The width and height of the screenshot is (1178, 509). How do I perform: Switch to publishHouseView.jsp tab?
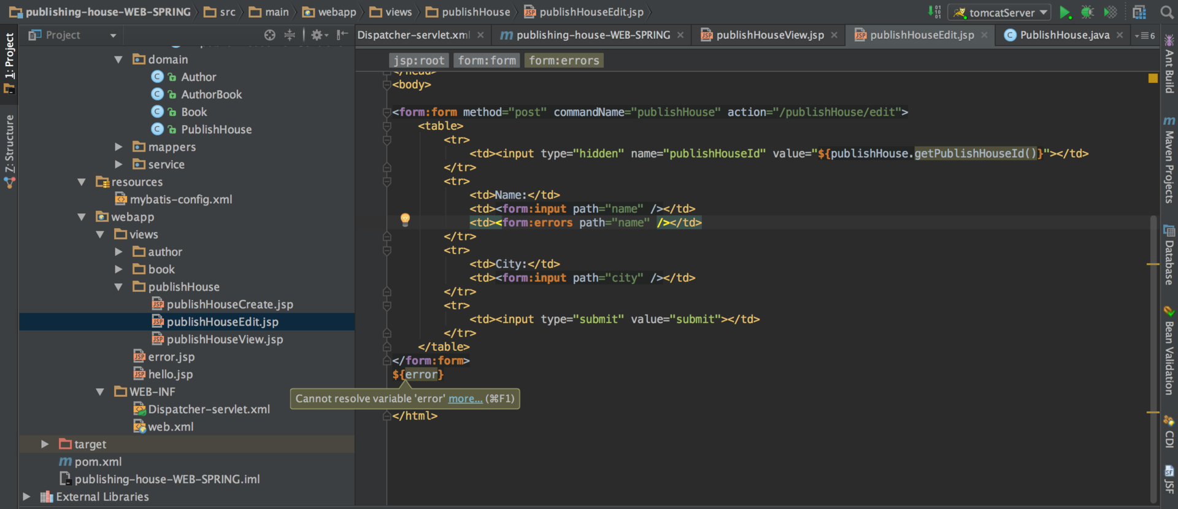point(769,36)
